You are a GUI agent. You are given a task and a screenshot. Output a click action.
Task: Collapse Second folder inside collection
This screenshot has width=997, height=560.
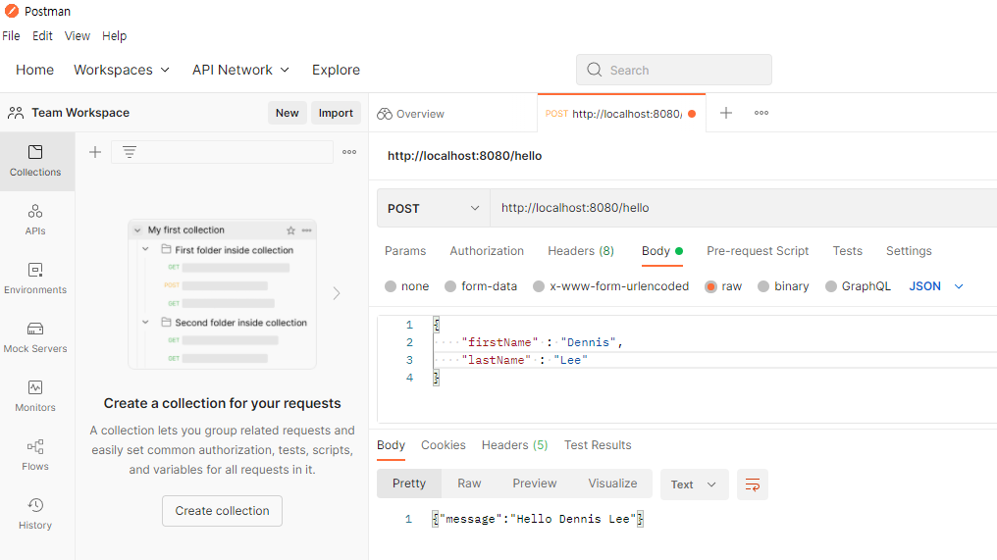[145, 323]
